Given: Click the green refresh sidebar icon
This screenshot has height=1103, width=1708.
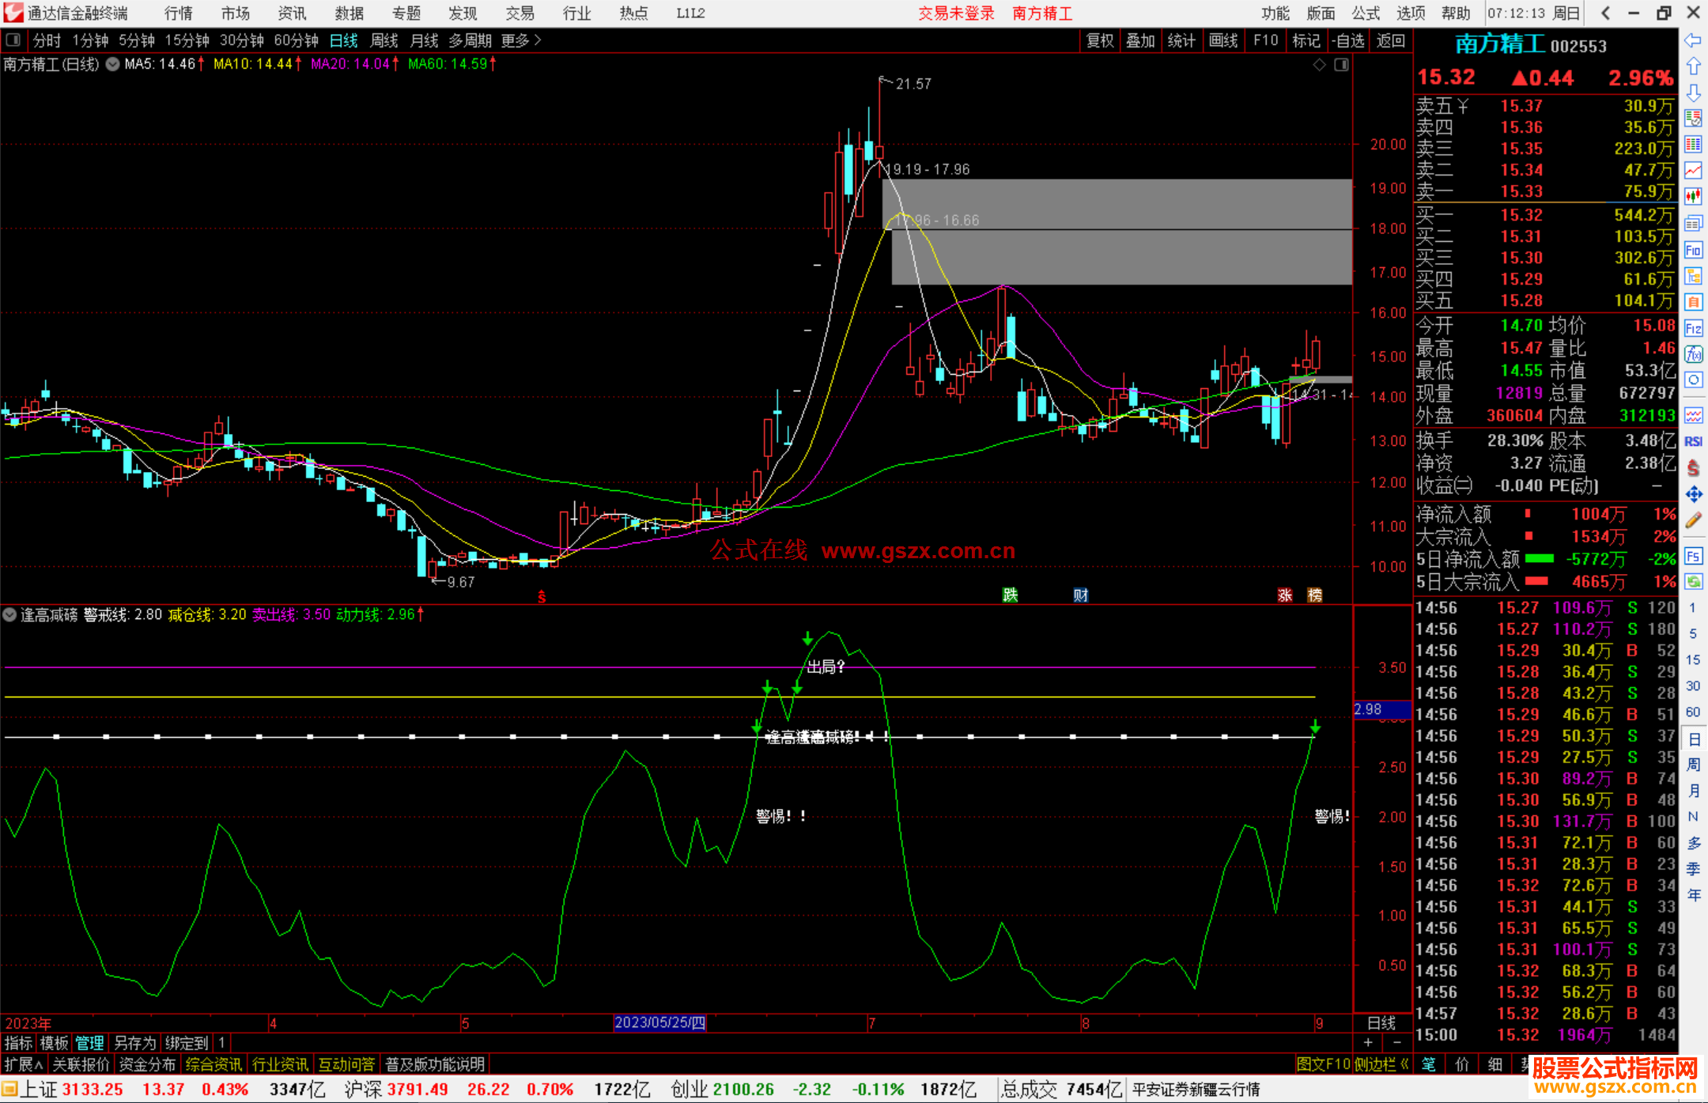Looking at the screenshot, I should tap(1693, 582).
